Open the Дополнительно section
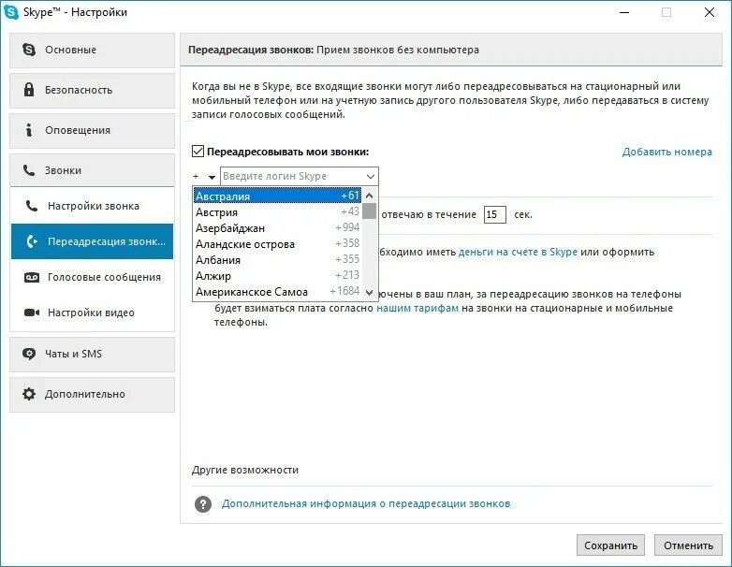 92,394
